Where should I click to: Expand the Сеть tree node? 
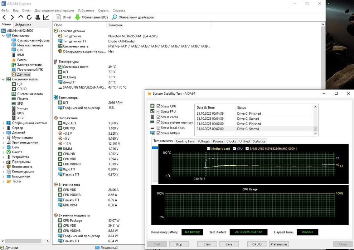[x=3, y=147]
